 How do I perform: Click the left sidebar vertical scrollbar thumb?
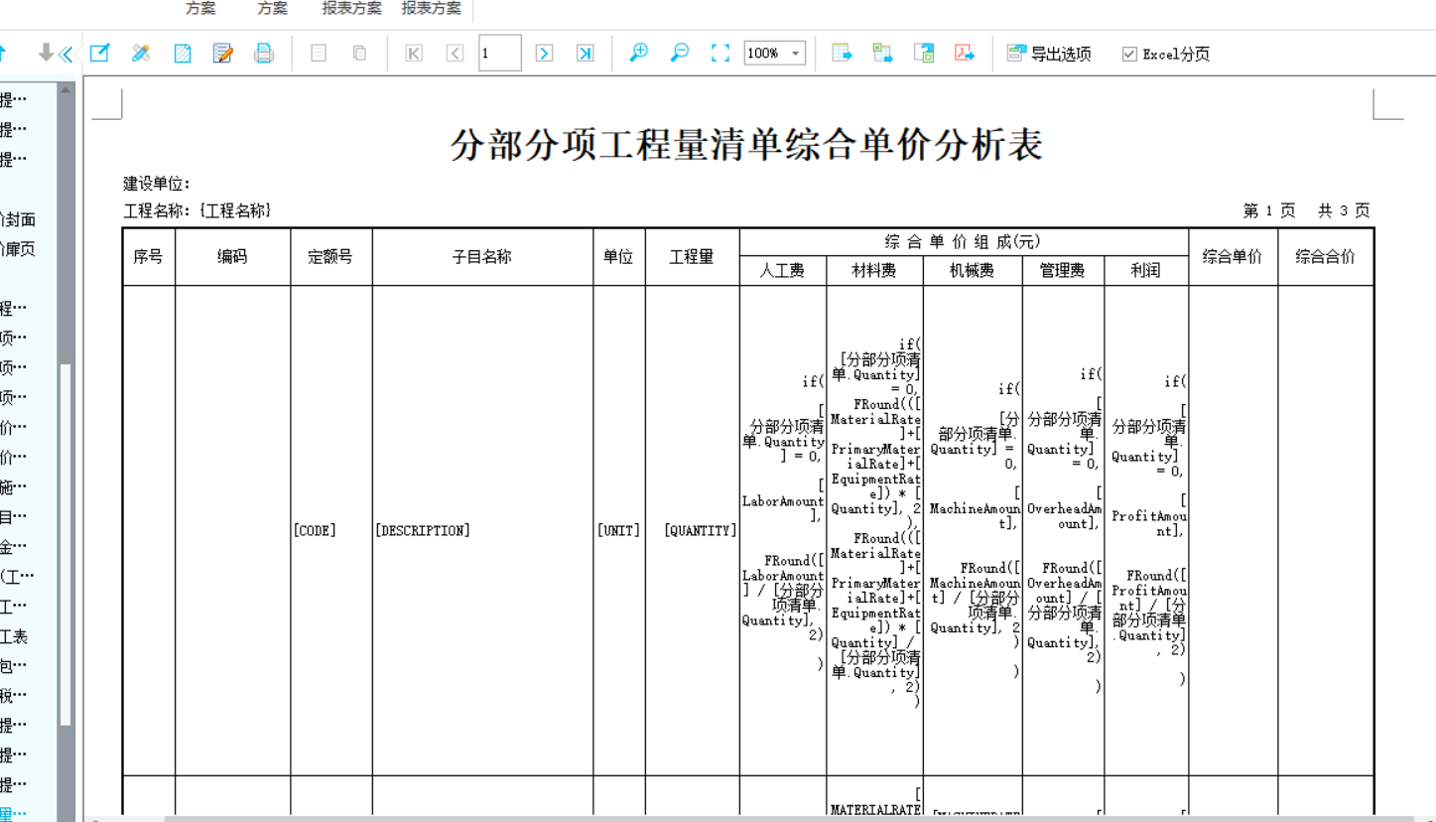click(65, 545)
